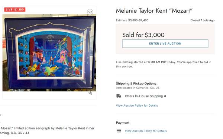Image resolution: width=223 pixels, height=139 pixels.
Task: Click the Estimate $3,800-$4,400 text
Action: (132, 20)
